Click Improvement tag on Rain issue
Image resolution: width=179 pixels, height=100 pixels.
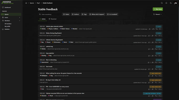pyautogui.click(x=44, y=62)
